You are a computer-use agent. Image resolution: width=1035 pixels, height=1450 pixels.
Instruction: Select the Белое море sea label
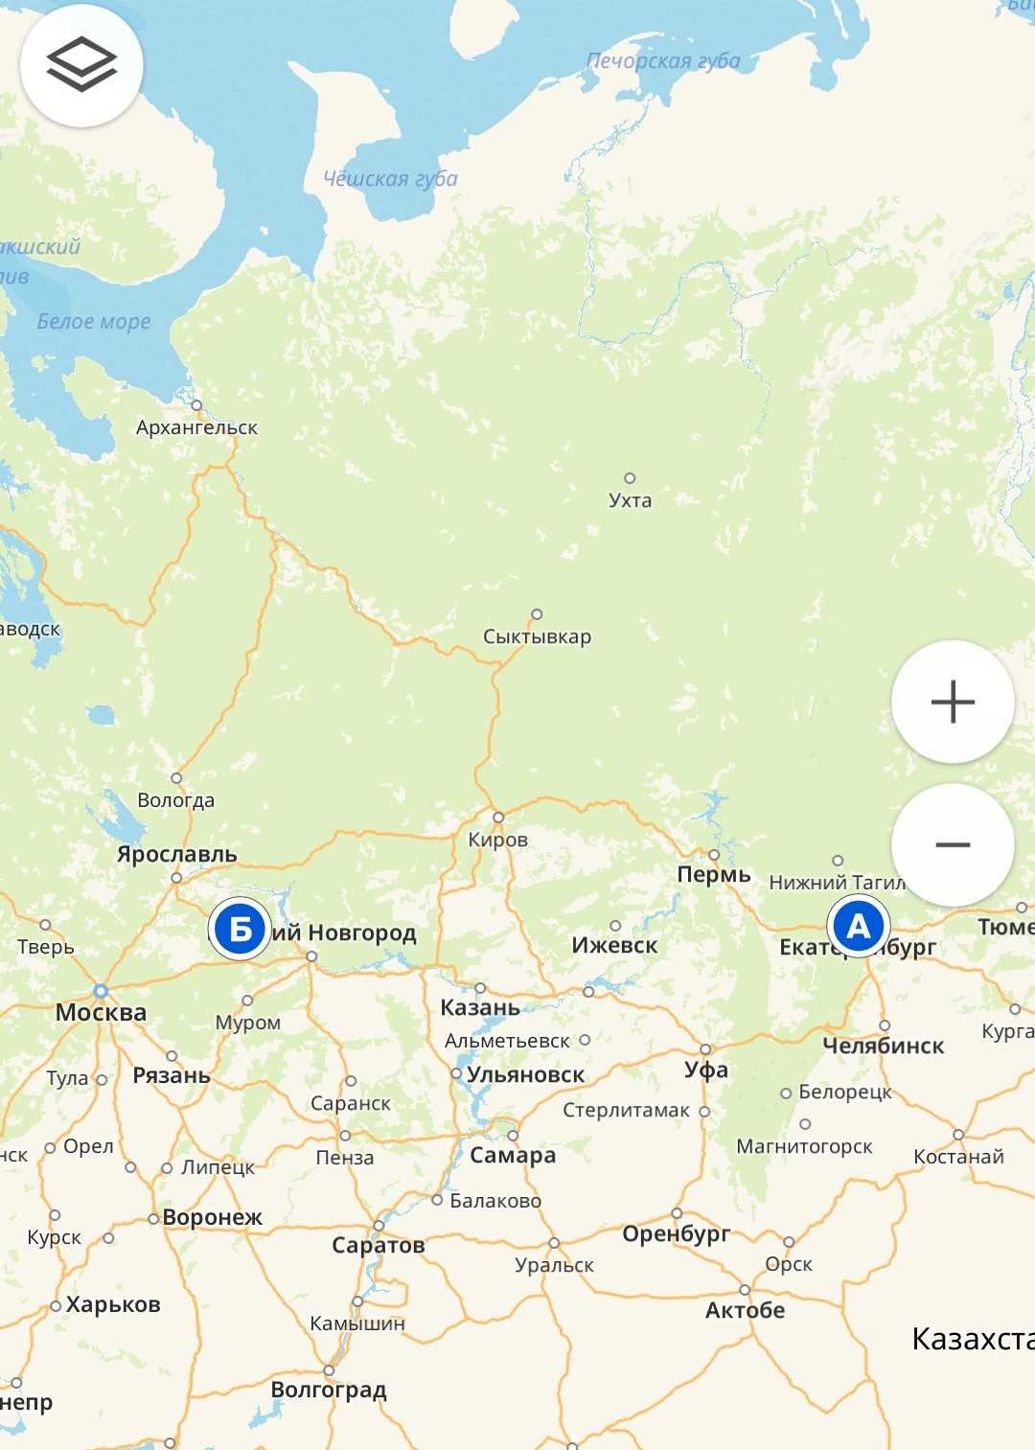click(x=94, y=322)
